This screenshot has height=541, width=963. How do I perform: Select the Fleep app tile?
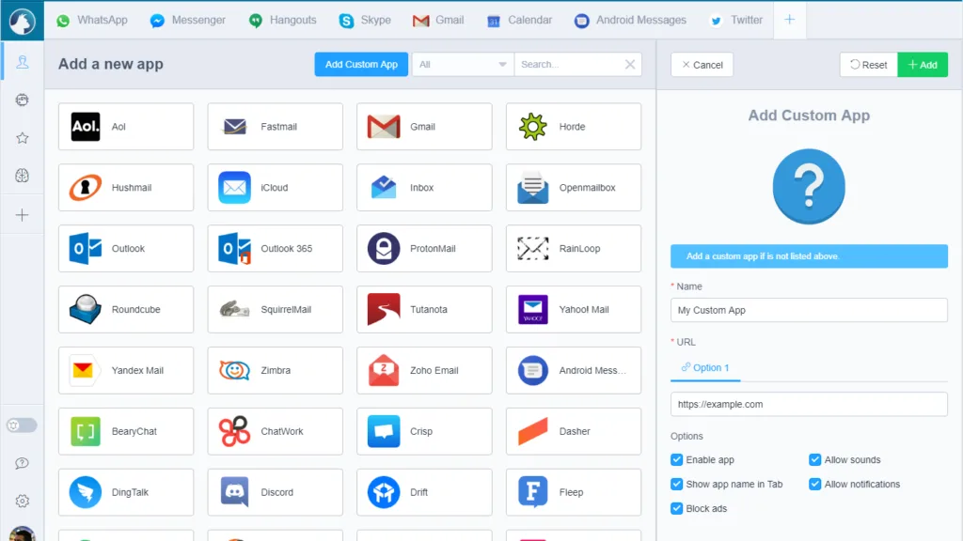click(x=574, y=492)
